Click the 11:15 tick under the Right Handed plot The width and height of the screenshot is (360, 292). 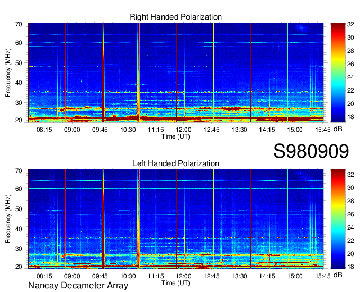coord(156,130)
